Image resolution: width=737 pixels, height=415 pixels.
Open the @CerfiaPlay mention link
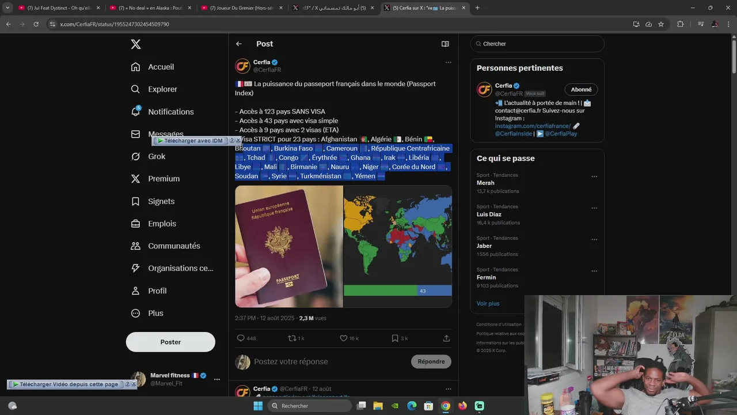561,133
